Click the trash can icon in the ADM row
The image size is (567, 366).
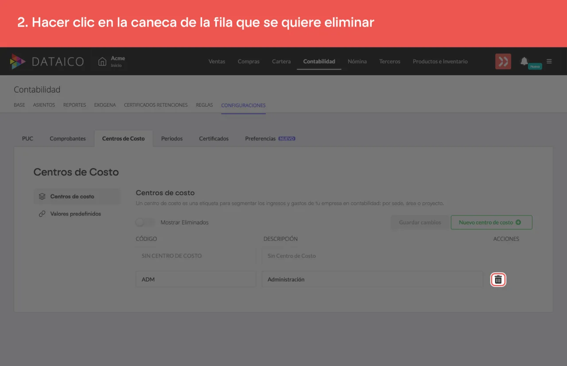pyautogui.click(x=498, y=280)
